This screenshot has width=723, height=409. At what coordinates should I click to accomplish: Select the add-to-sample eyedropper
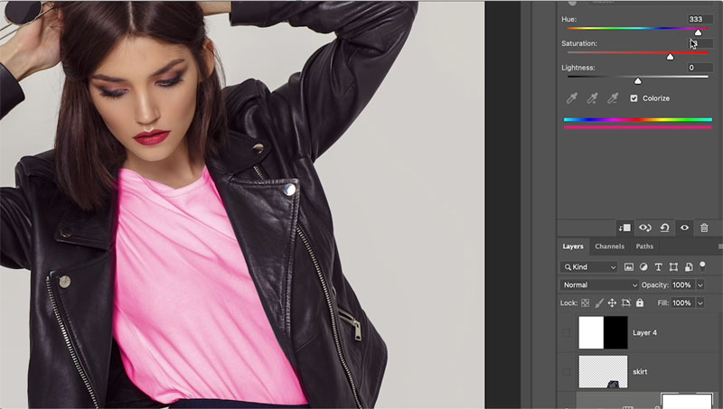[592, 98]
